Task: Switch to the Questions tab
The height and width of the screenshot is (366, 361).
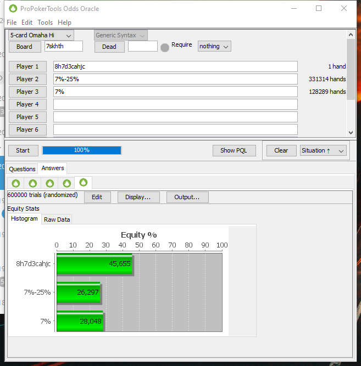Action: click(x=22, y=169)
